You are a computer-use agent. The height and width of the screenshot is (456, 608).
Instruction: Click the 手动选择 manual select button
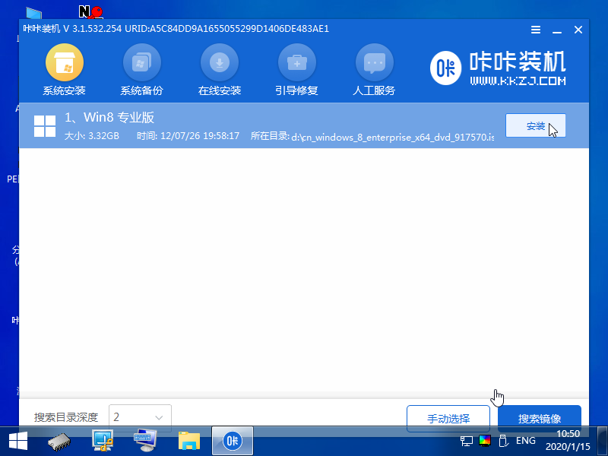coord(448,418)
